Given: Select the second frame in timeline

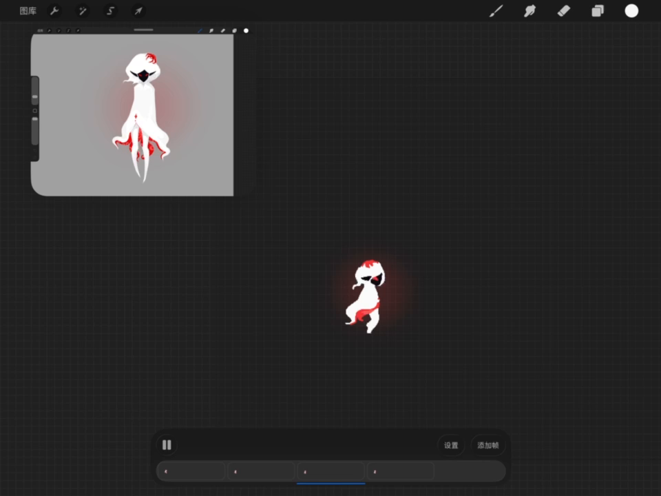Looking at the screenshot, I should coord(261,472).
